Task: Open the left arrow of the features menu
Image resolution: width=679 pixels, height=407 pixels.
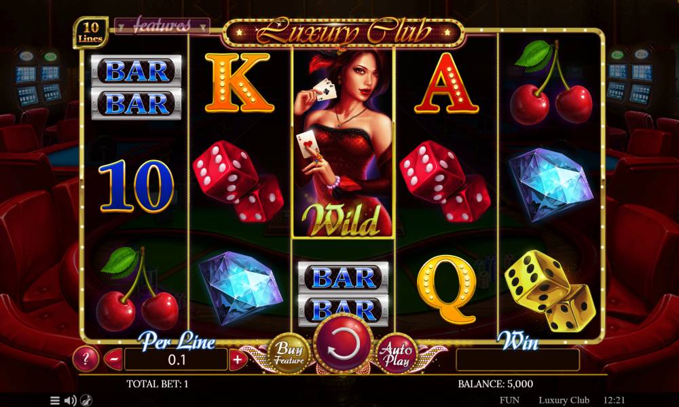Action: tap(121, 28)
